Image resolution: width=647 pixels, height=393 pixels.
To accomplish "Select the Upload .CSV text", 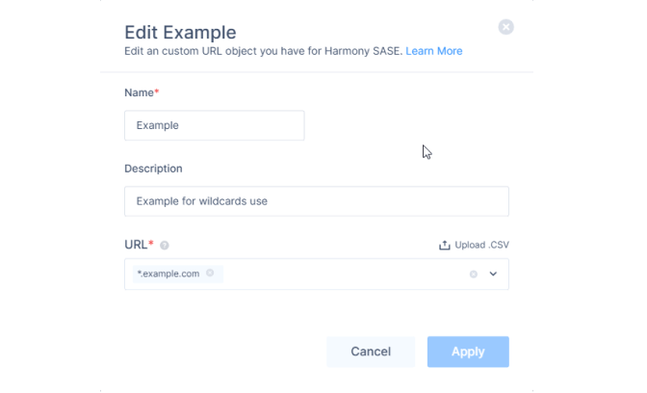I will 481,246.
